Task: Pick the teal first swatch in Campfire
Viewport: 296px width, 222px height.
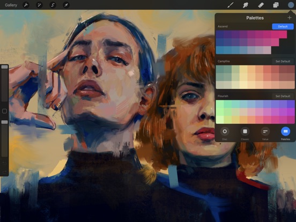Action: (x=220, y=69)
